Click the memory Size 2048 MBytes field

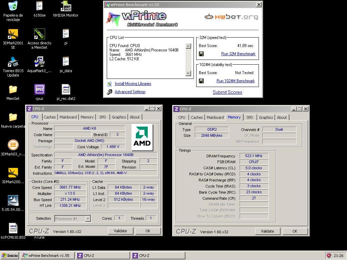[x=212, y=135]
